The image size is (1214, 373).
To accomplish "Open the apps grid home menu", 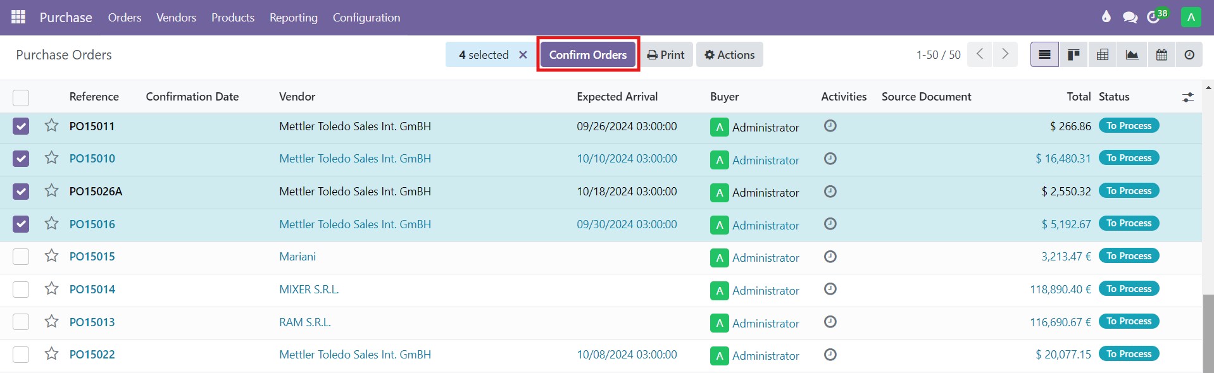I will pos(18,17).
